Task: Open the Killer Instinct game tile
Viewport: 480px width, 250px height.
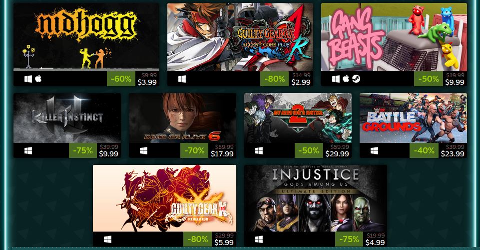Action: click(67, 118)
